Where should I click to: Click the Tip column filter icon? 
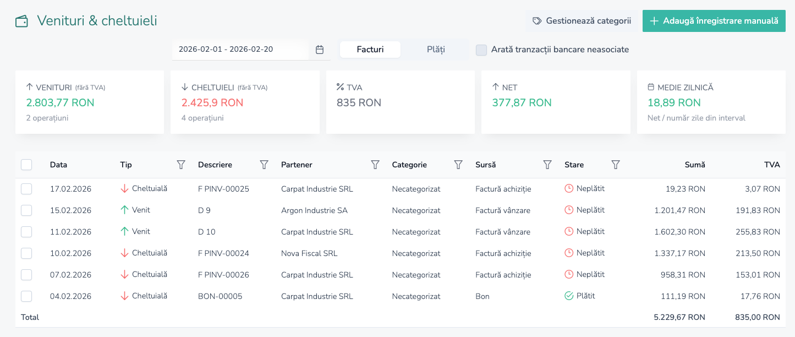[x=181, y=165]
